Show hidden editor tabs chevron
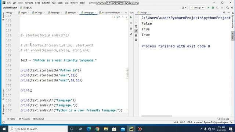The height and width of the screenshot is (132, 235). (126, 12)
